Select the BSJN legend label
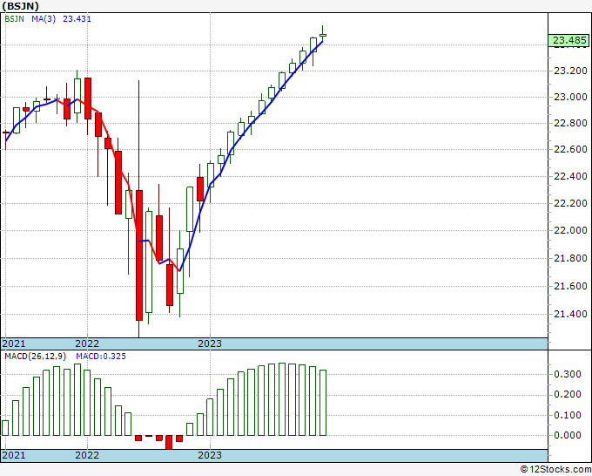This screenshot has width=592, height=476. [x=14, y=19]
